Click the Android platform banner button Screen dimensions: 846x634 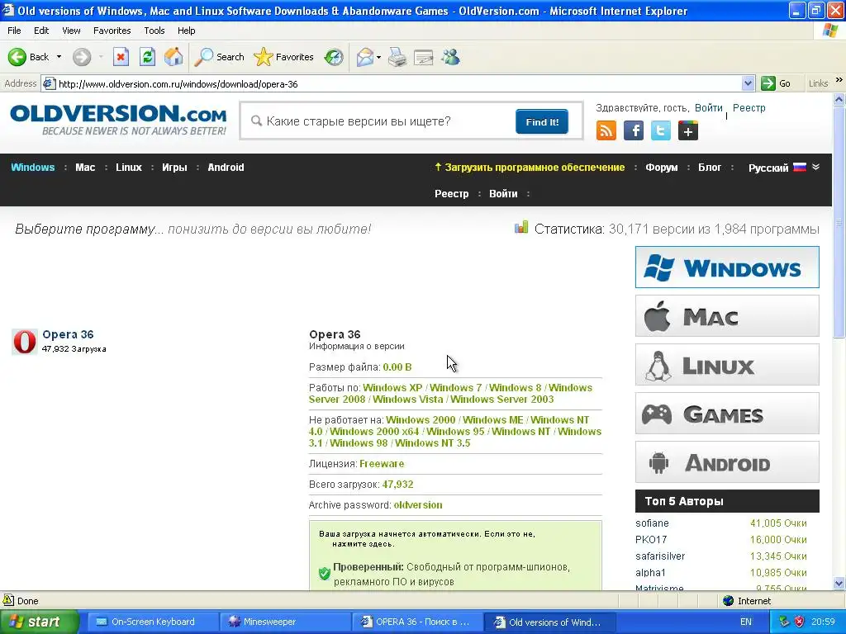pos(727,462)
